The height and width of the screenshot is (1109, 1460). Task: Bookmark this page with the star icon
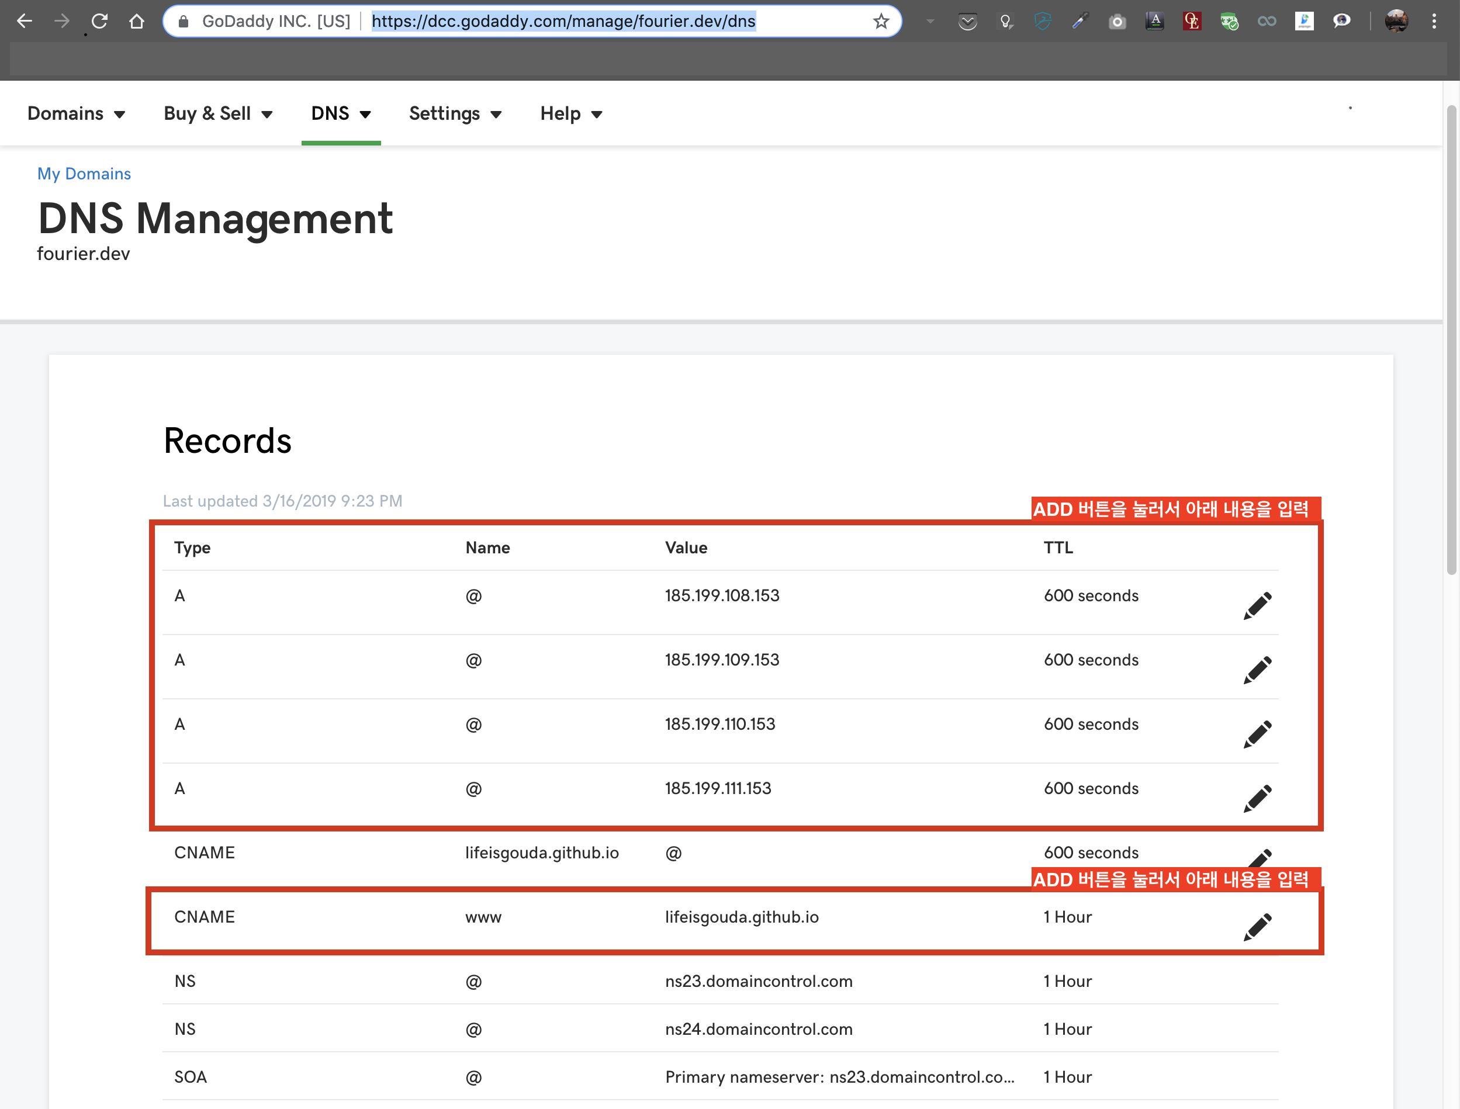point(881,22)
